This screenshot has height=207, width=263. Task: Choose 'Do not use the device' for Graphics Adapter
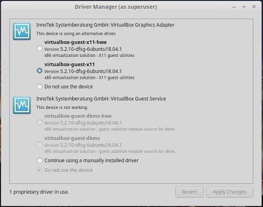tap(39, 87)
